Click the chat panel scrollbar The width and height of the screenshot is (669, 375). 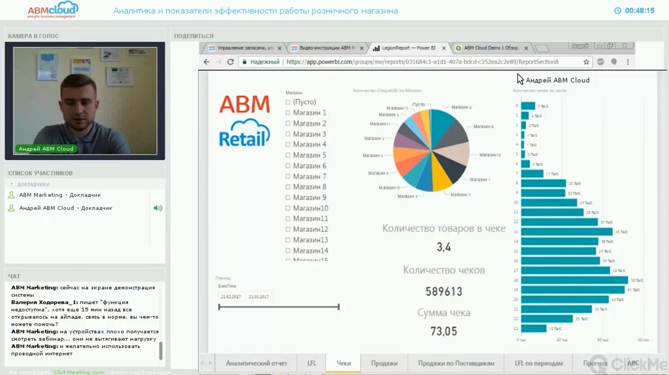coord(161,351)
